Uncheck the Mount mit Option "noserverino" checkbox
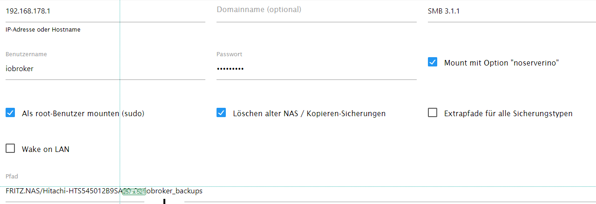The width and height of the screenshot is (596, 204). [x=433, y=62]
